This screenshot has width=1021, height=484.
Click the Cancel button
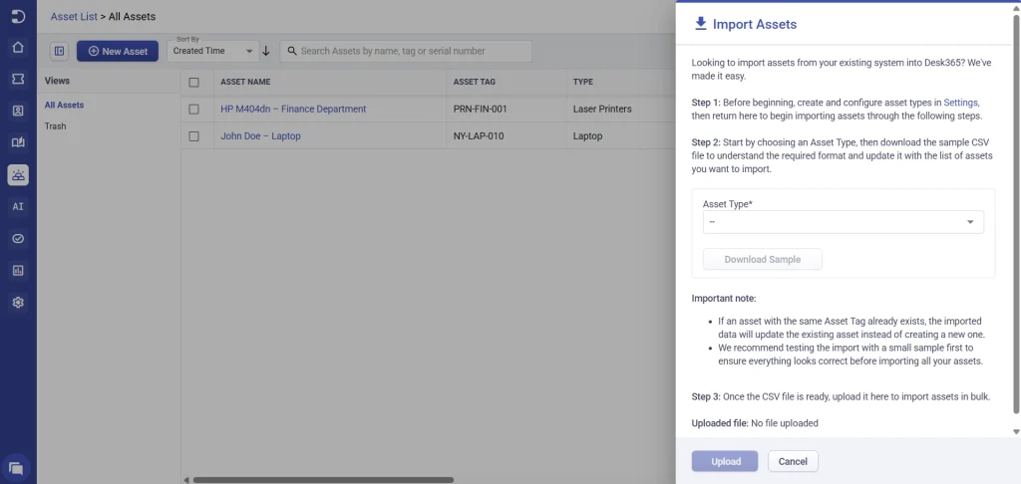pos(793,461)
